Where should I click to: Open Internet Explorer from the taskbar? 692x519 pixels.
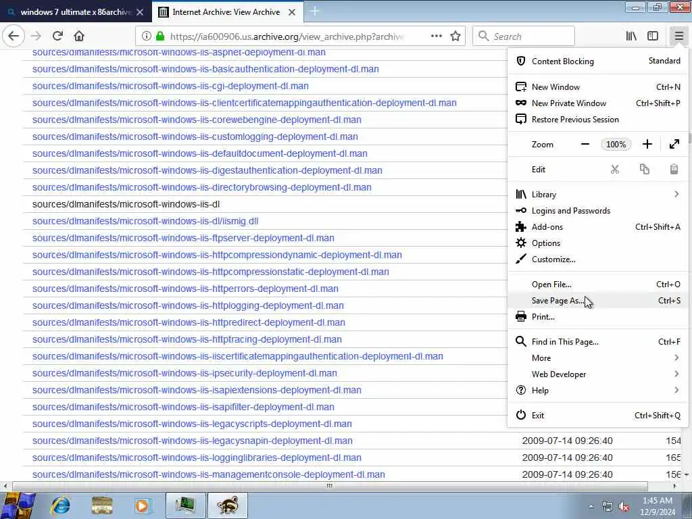pyautogui.click(x=60, y=505)
